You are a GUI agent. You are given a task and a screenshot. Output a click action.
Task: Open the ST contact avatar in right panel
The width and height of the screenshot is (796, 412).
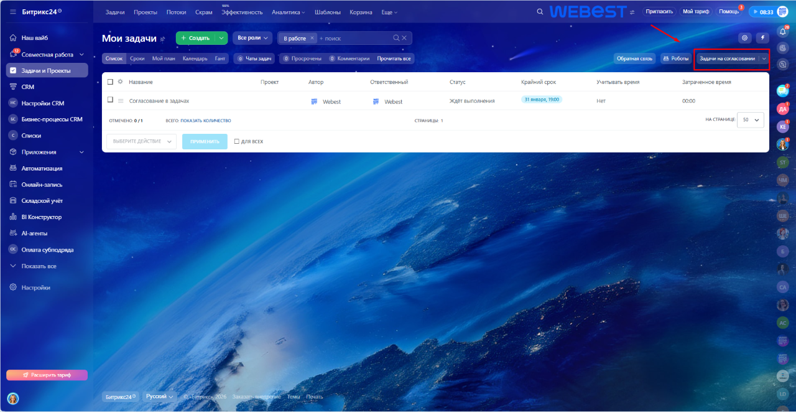coord(783,162)
